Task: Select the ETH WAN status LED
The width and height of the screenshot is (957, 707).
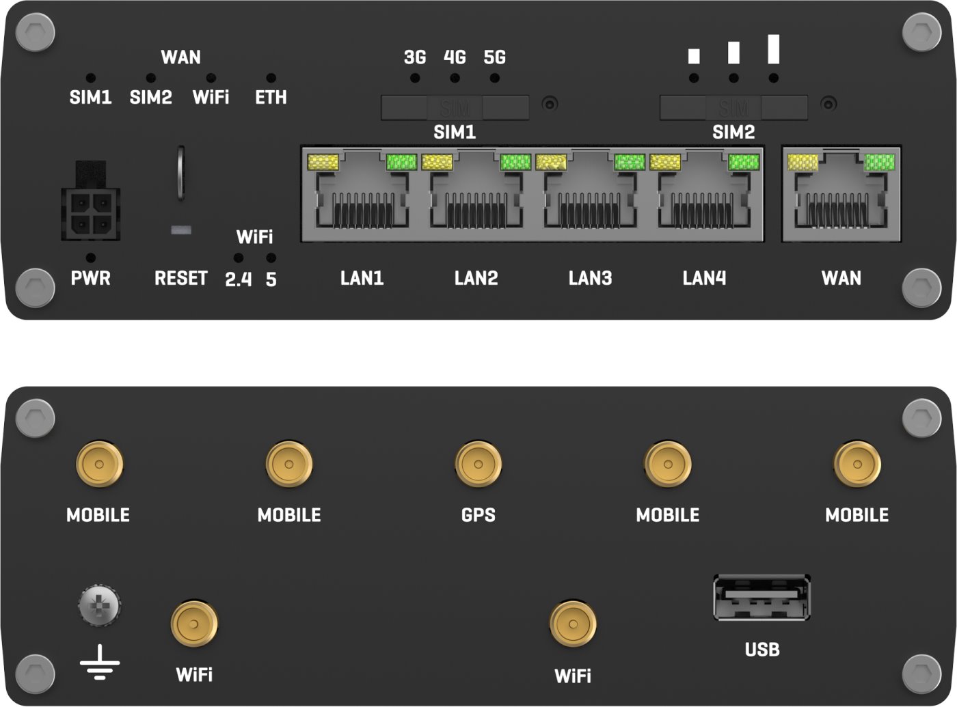Action: 271,79
